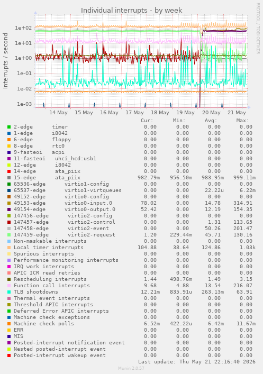Click the virtio0-input.0 legend color square
This screenshot has width=263, height=374.
(9, 203)
